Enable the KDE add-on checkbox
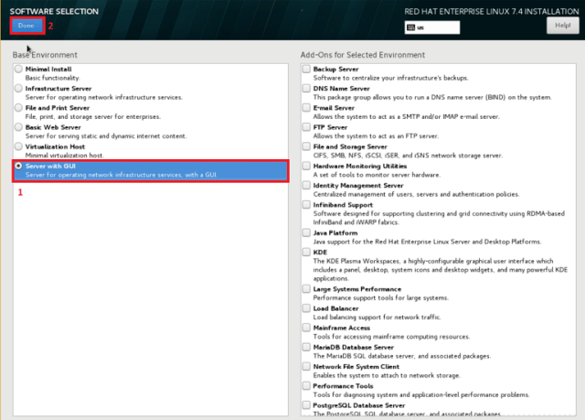Image resolution: width=585 pixels, height=420 pixels. tap(306, 253)
